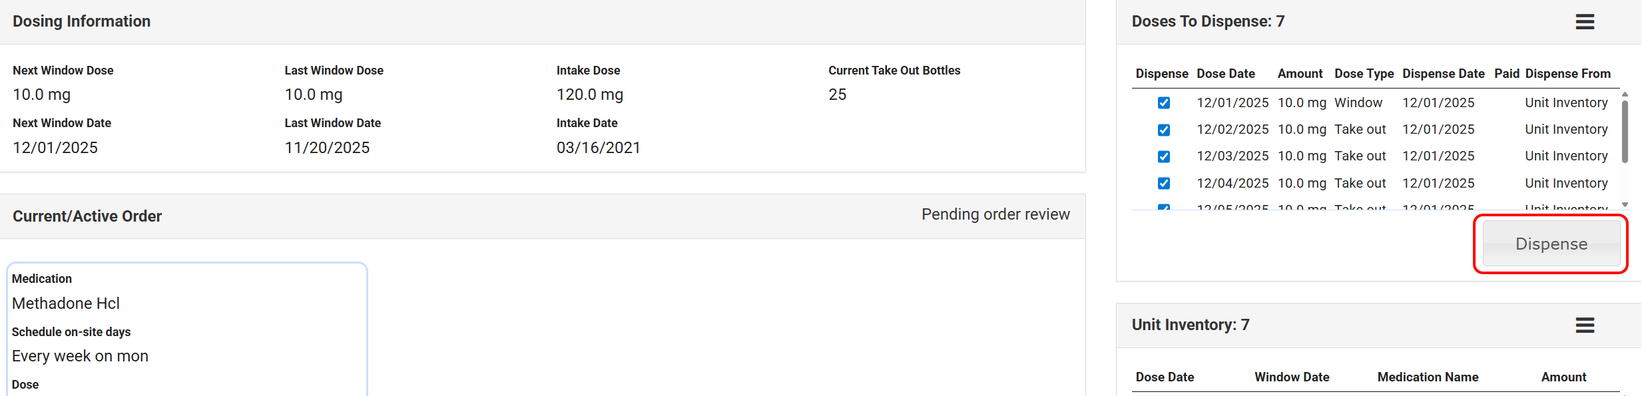Click the Medication Name header in Unit Inventory
This screenshot has height=396, width=1642.
(x=1428, y=377)
